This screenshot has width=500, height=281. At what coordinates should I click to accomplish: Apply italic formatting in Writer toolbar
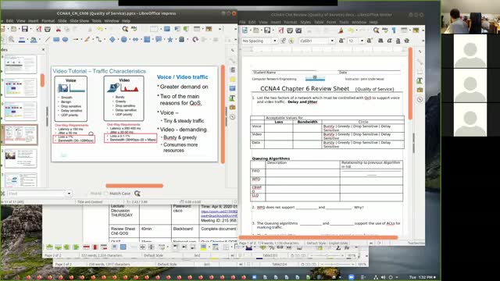click(389, 41)
